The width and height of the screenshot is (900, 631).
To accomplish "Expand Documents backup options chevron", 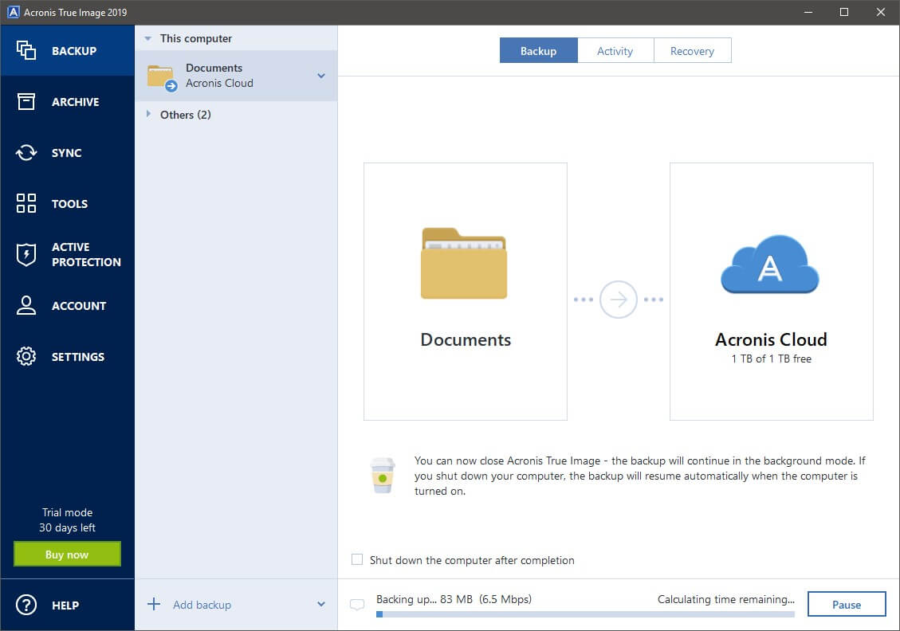I will coord(321,76).
